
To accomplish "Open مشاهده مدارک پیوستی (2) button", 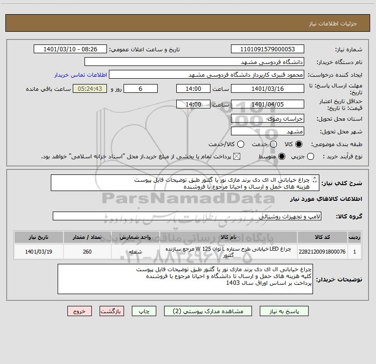I will [208, 311].
